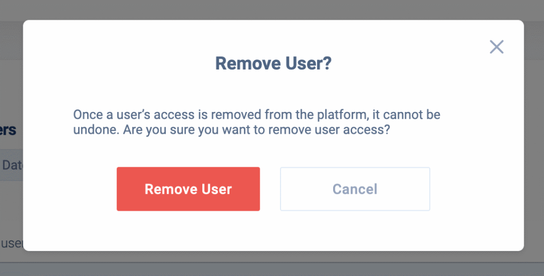Click the "Remove User?" dialog heading
Viewport: 544px width, 276px height.
point(273,64)
